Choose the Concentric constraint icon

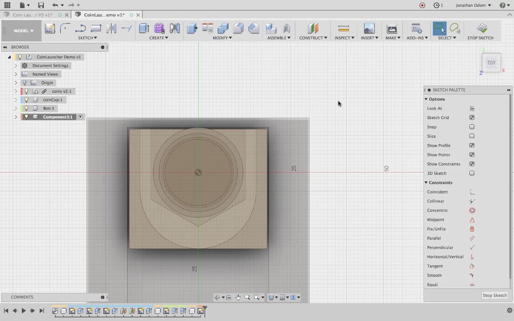click(x=472, y=211)
